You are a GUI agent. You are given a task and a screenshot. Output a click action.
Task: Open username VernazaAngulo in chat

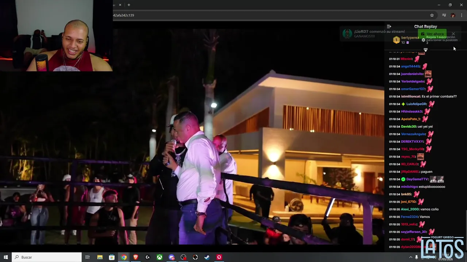tap(413, 134)
